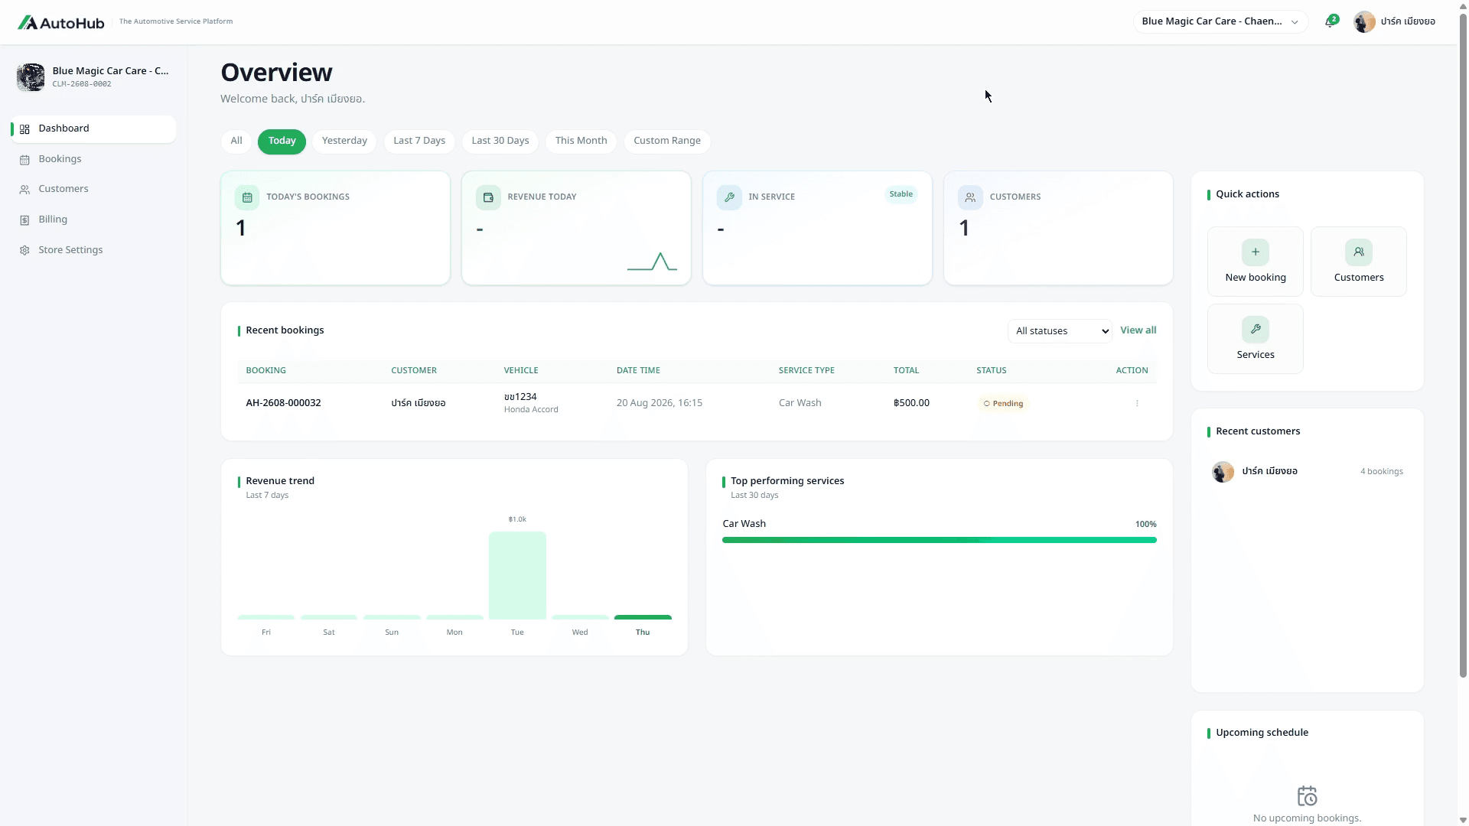Open the All statuses dropdown

click(x=1060, y=331)
